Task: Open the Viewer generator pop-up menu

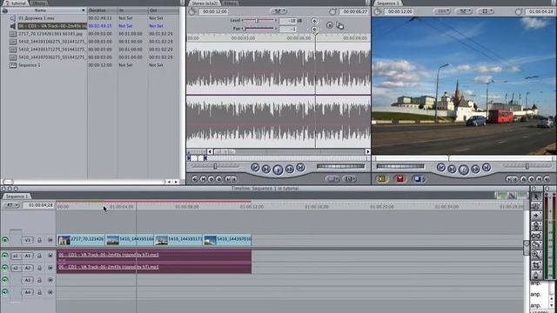Action: click(350, 179)
